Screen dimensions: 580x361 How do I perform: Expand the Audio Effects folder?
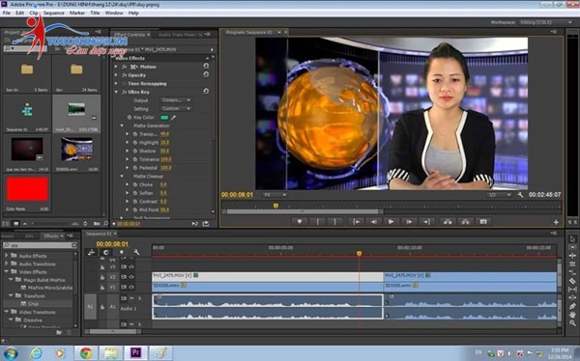click(x=6, y=256)
